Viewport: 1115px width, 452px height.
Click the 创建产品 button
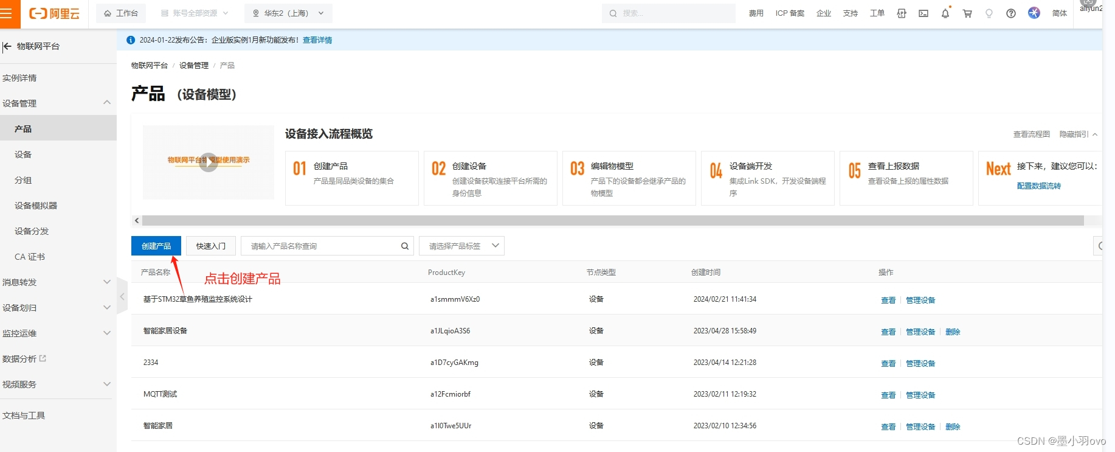pos(156,246)
